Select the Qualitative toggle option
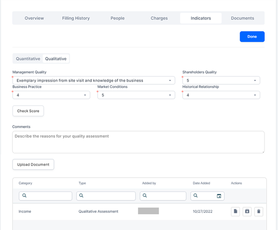This screenshot has width=280, height=230. [55, 59]
